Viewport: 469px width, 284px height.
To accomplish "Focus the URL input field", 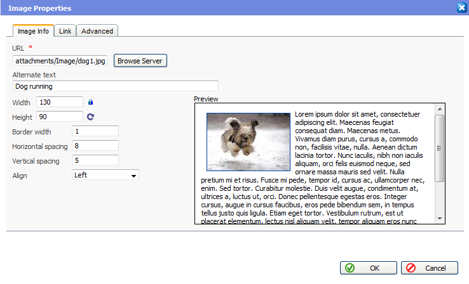I will tap(60, 61).
